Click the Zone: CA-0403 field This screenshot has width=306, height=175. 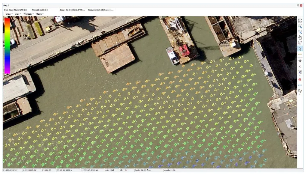click(x=73, y=10)
